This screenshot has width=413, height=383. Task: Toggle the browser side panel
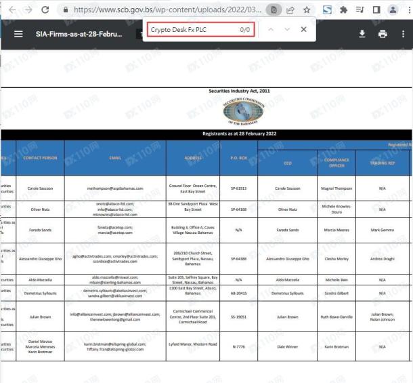[376, 10]
